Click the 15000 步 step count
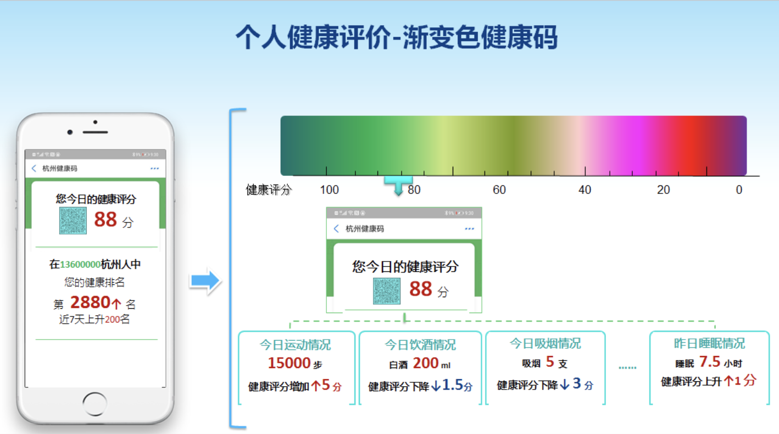Viewport: 779px width, 434px height. click(x=295, y=363)
